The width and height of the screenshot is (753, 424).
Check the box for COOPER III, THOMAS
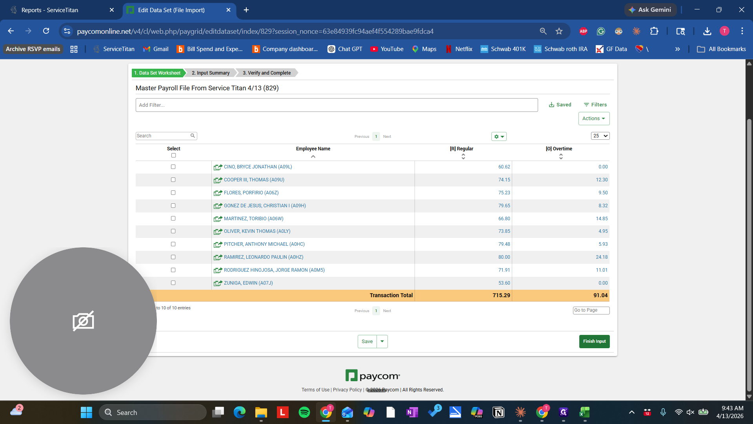tap(173, 180)
